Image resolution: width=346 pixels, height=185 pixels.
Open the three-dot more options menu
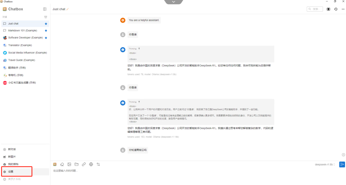[x=343, y=9]
